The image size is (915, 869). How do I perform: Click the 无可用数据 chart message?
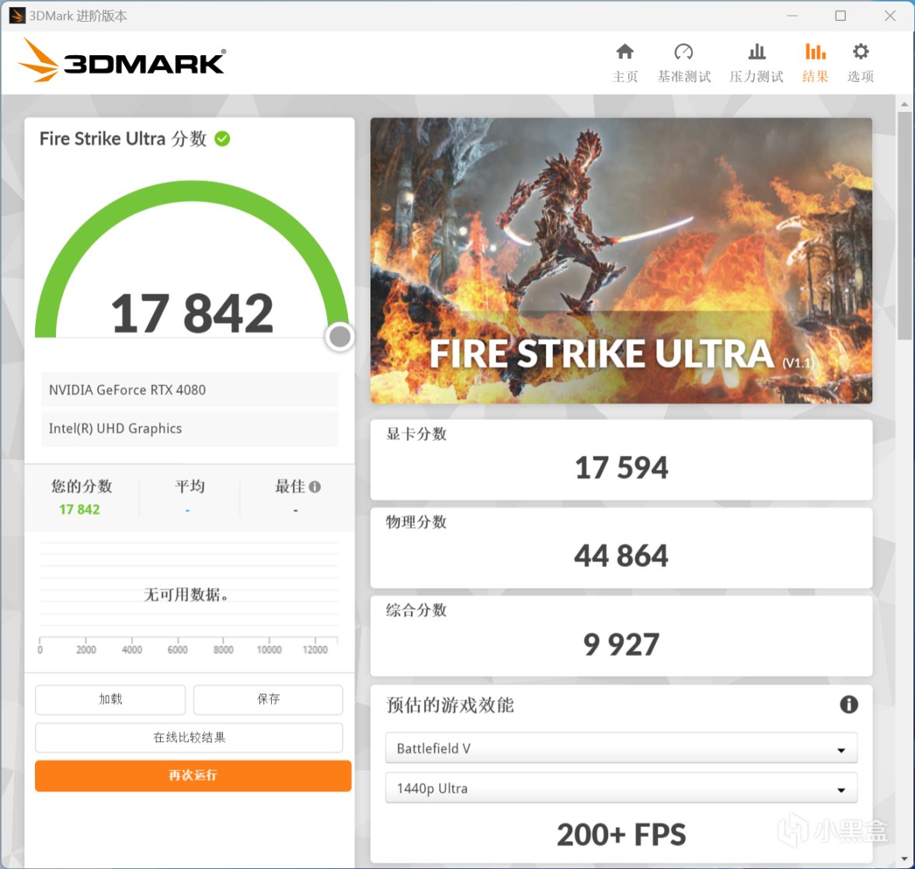click(186, 595)
